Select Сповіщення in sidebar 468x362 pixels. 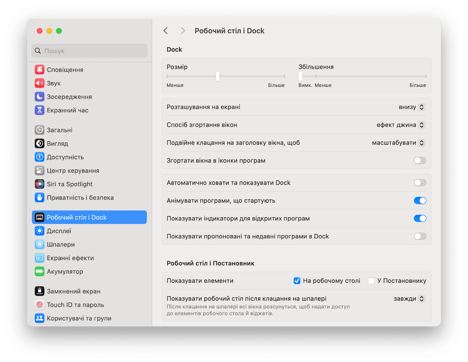pos(89,70)
